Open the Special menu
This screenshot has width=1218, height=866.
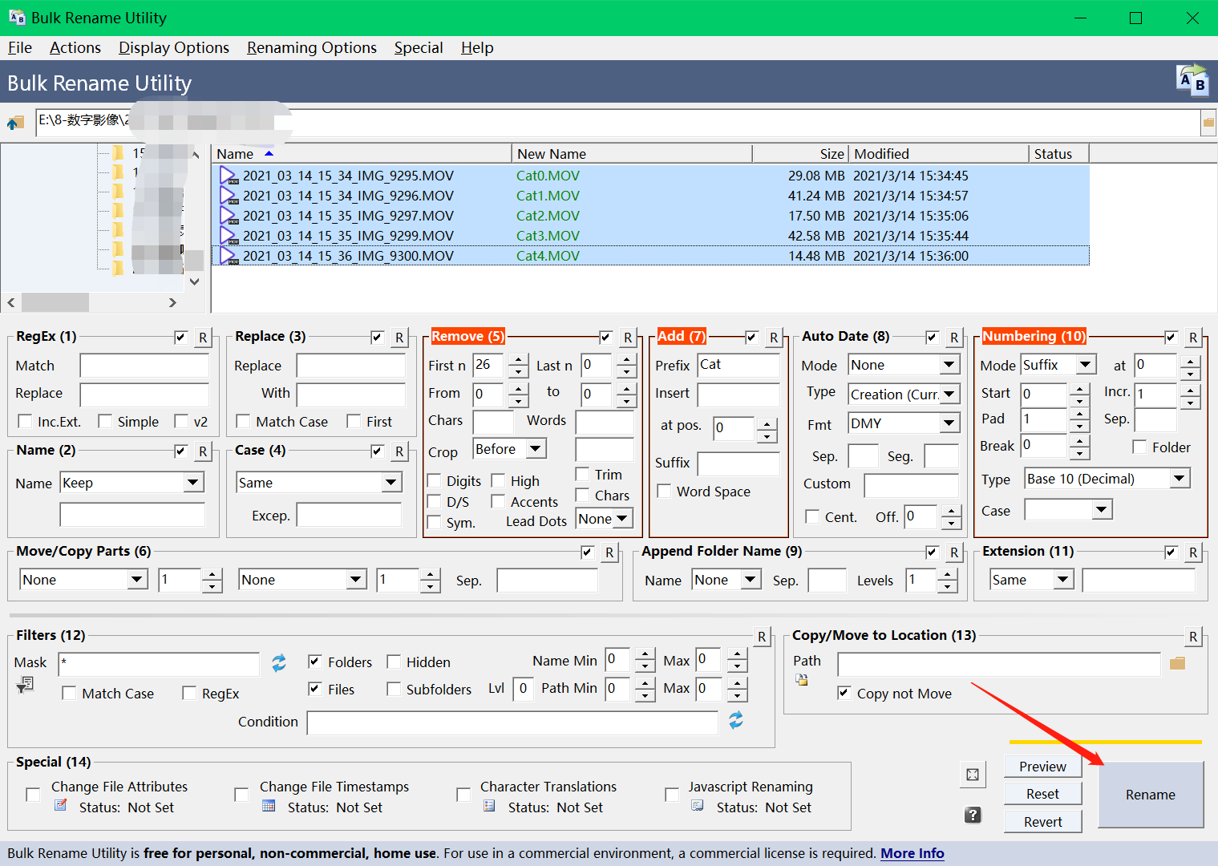(x=419, y=48)
